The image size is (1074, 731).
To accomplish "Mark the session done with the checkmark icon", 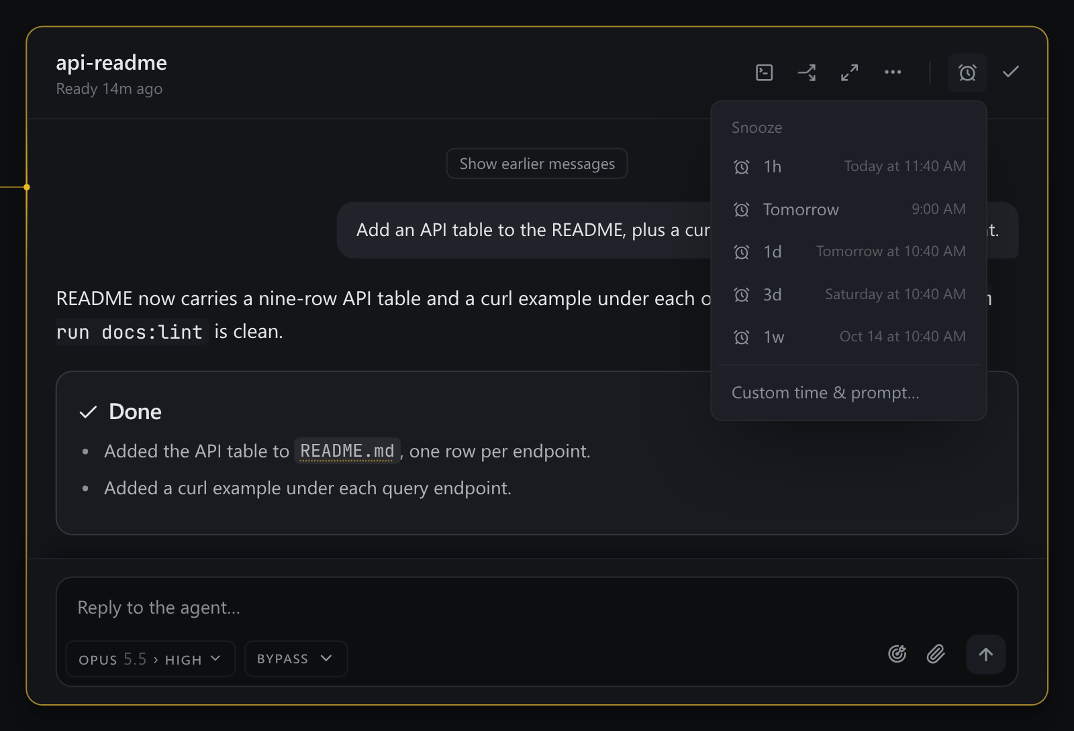I will [x=1011, y=72].
